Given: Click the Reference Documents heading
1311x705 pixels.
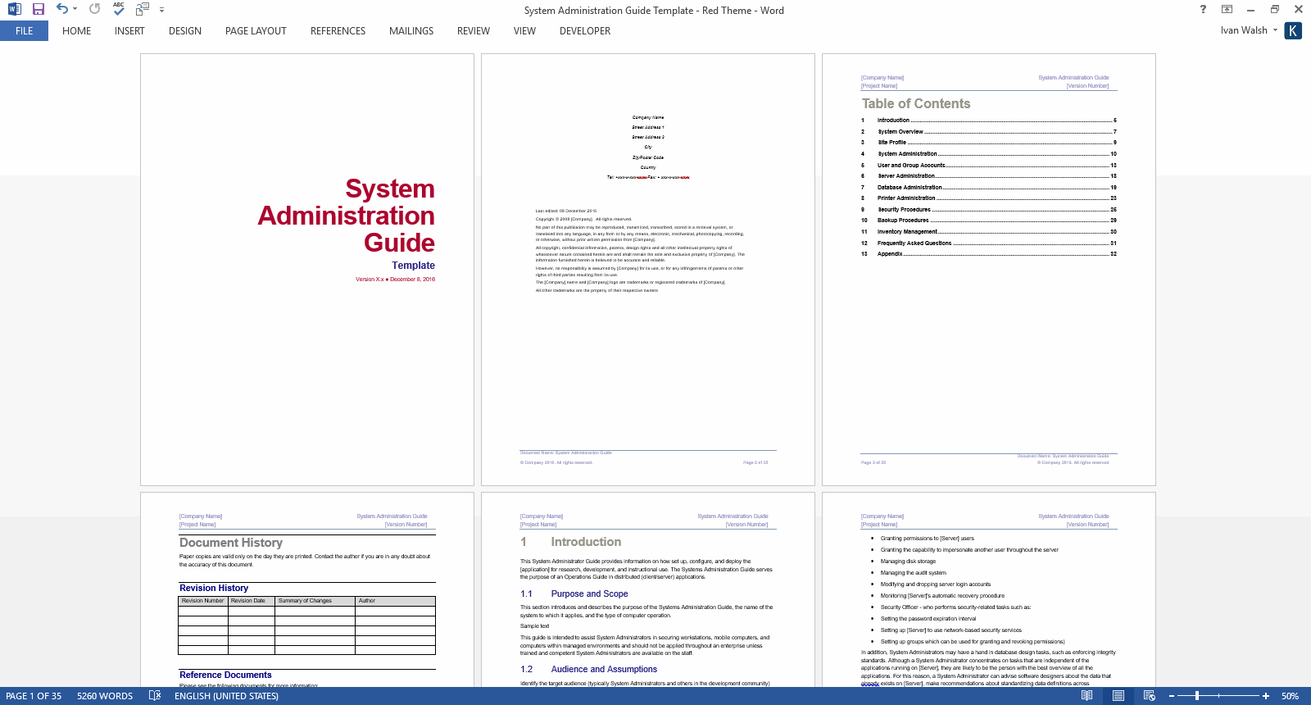Looking at the screenshot, I should 225,675.
